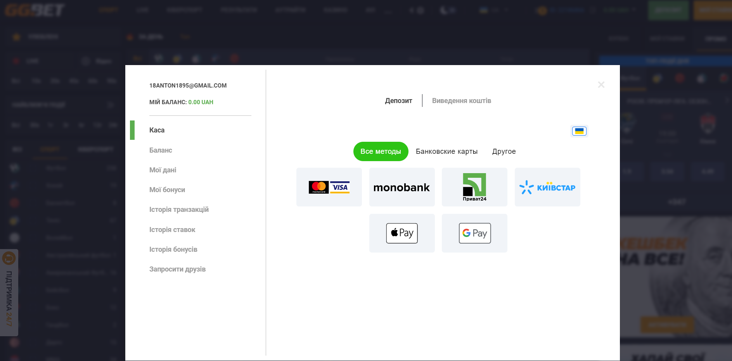Viewport: 732px width, 361px height.
Task: Select the Privat24 payment option
Action: tap(474, 187)
